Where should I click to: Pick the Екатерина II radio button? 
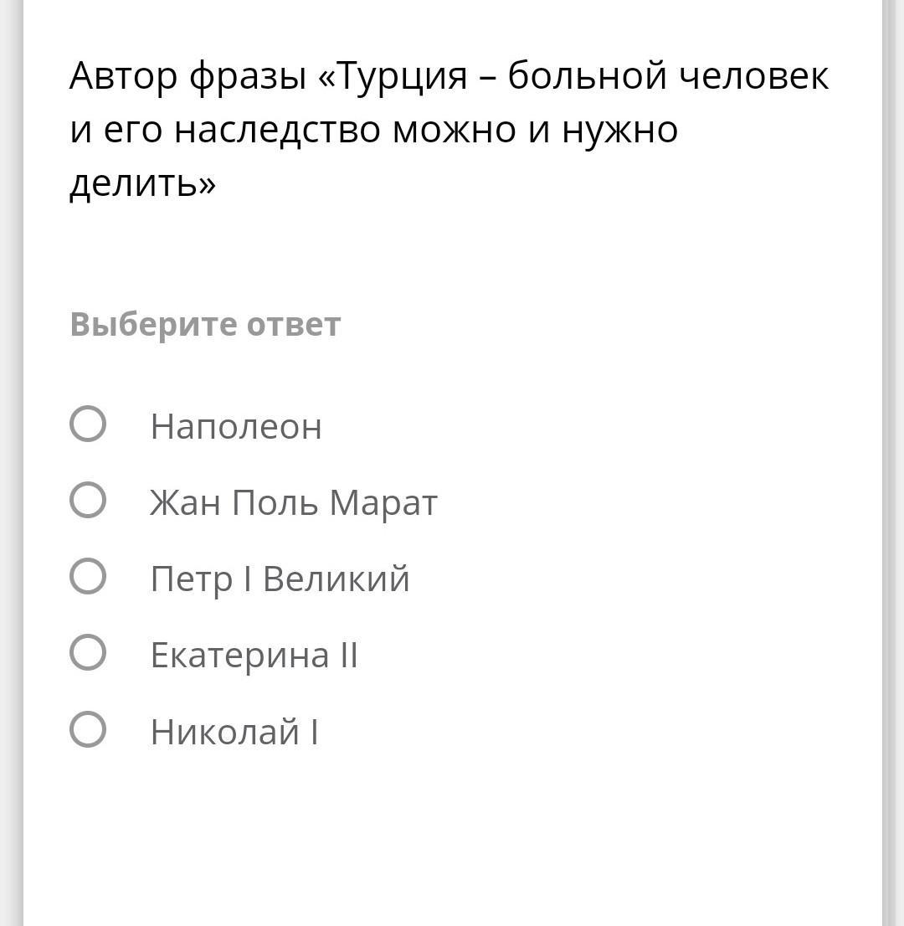88,652
